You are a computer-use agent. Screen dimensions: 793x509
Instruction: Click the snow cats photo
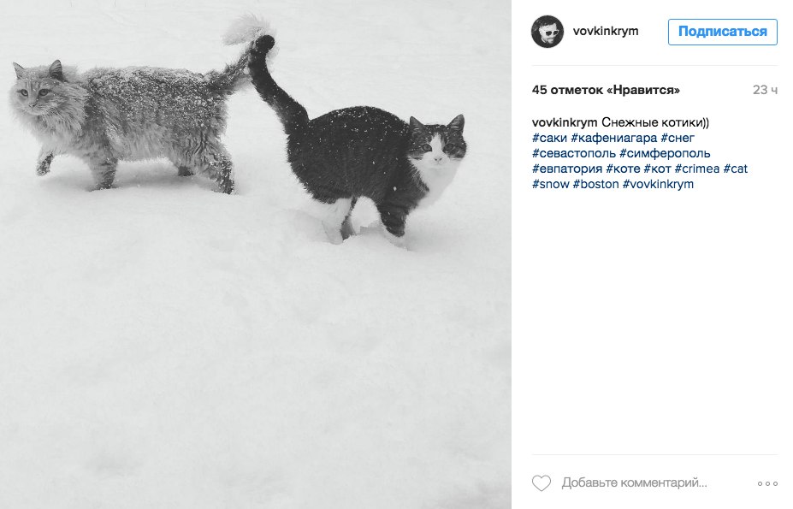pos(256,255)
